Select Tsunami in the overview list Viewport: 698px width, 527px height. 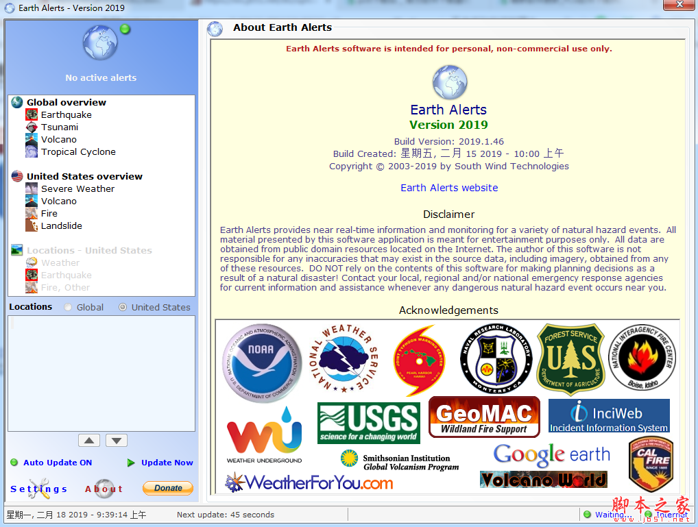click(60, 127)
